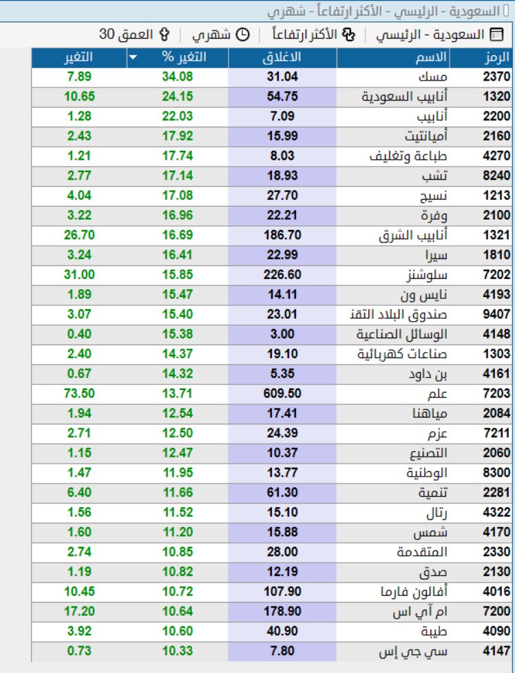Click the change value 31.00

79,275
